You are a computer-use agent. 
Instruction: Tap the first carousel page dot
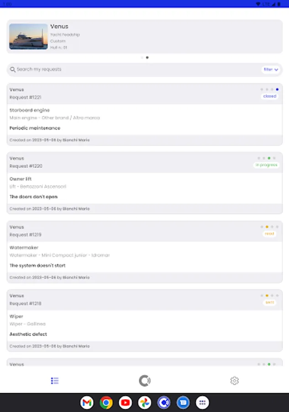point(142,58)
